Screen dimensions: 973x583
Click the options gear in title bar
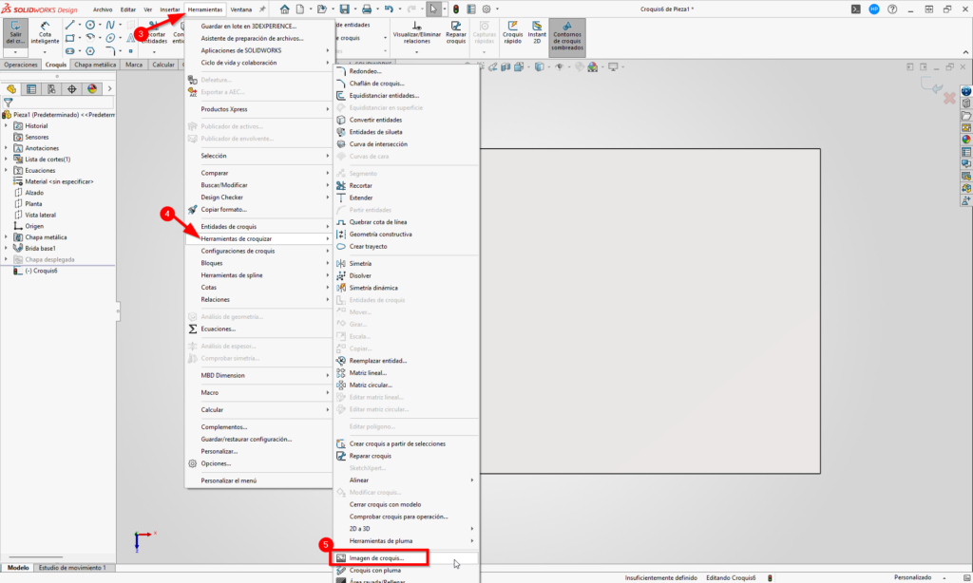[x=486, y=9]
